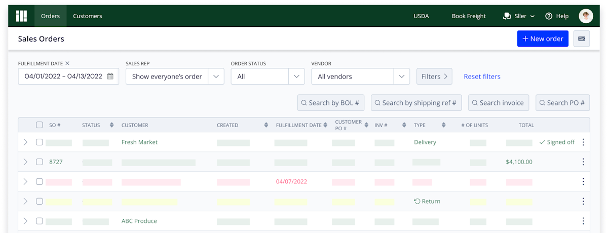Open more Filters

tap(434, 76)
